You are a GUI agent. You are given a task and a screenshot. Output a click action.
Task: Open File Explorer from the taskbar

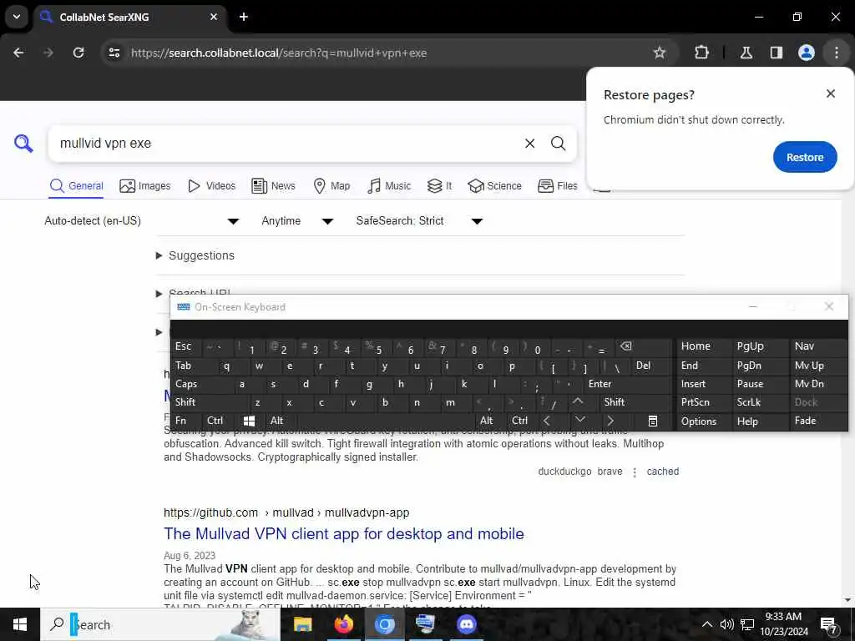302,624
